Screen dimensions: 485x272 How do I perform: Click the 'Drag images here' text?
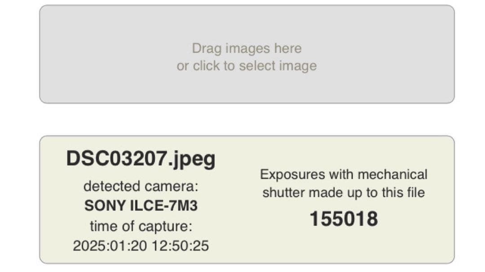pos(247,48)
